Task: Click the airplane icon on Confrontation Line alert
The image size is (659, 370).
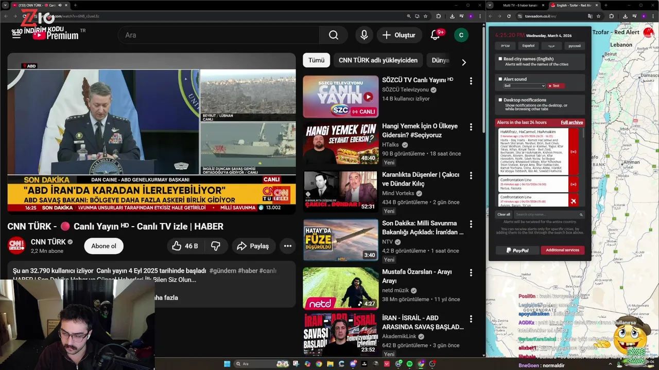Action: [x=574, y=200]
